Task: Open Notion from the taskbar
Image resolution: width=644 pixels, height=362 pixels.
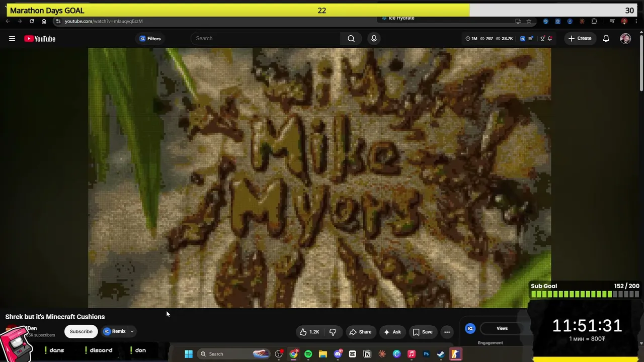Action: pyautogui.click(x=367, y=354)
